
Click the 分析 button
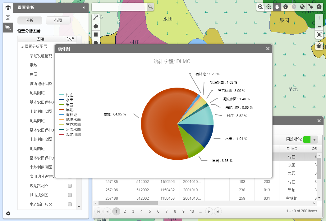30,20
